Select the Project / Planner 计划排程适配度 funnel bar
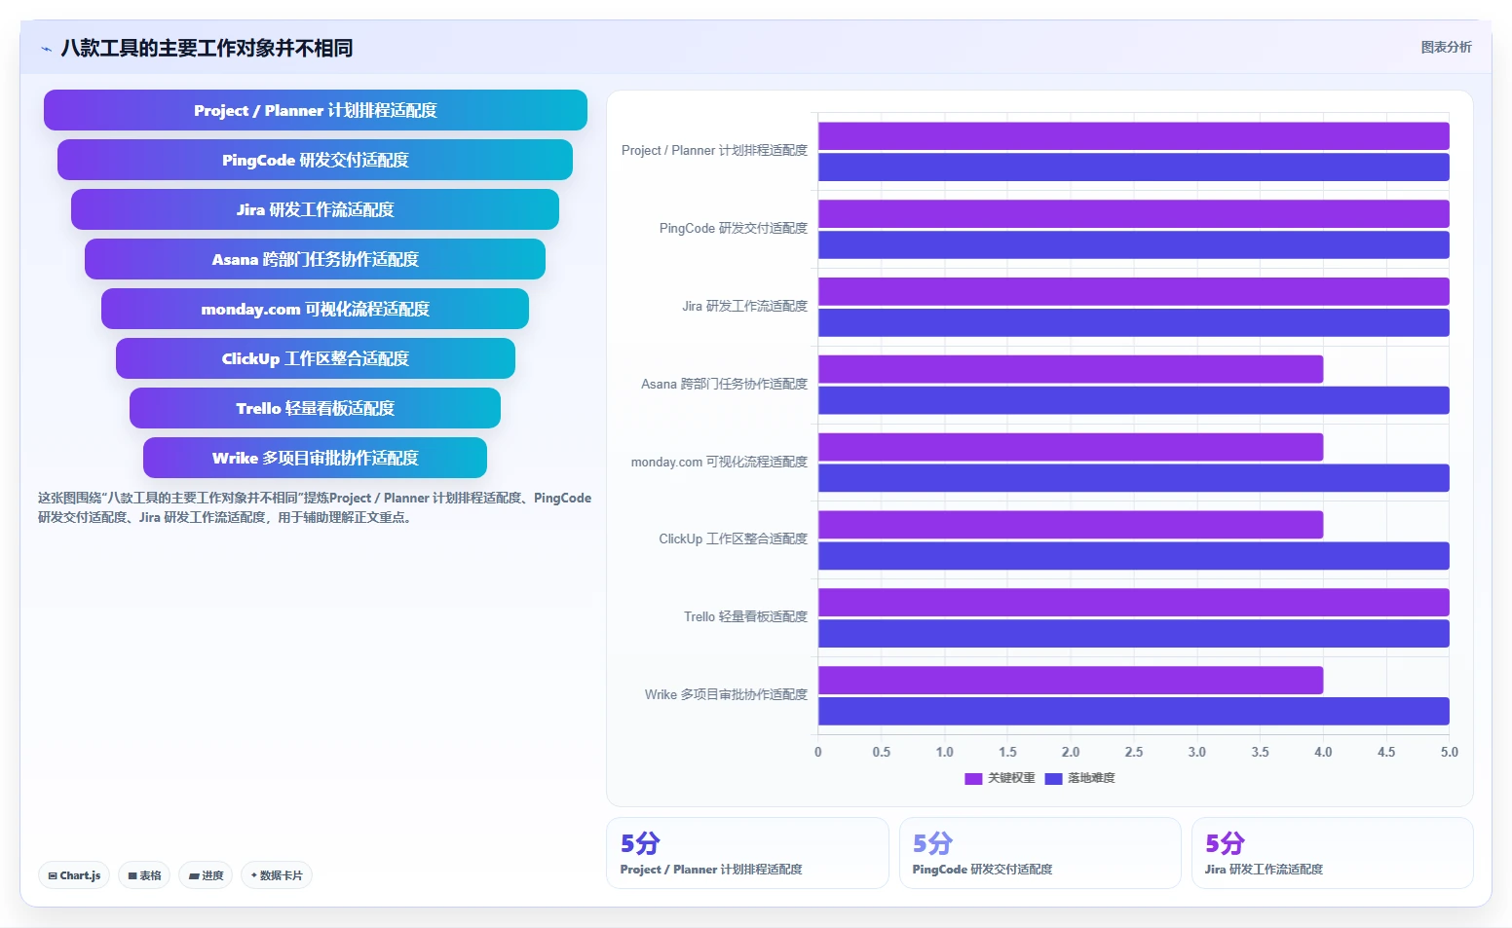The width and height of the screenshot is (1512, 928). (x=316, y=110)
